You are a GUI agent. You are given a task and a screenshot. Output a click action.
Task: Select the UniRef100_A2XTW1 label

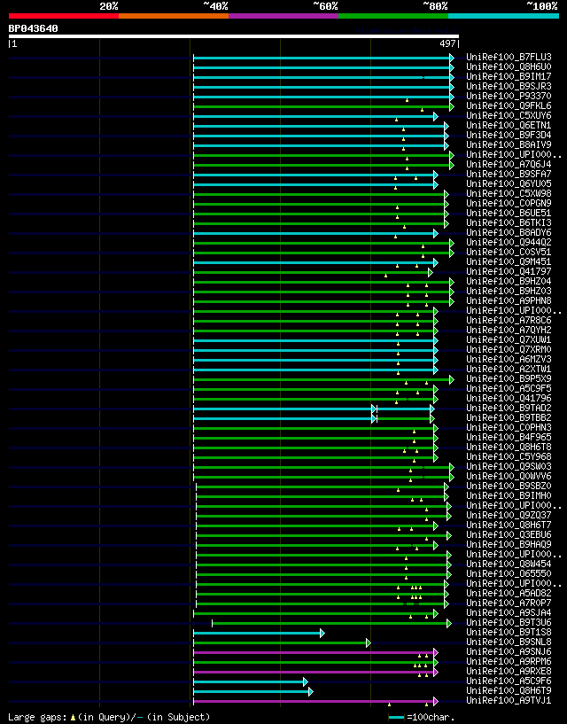click(509, 369)
